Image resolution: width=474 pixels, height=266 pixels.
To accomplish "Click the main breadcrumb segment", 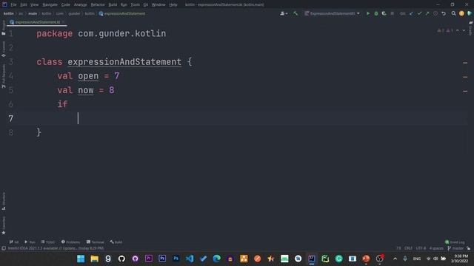I will pyautogui.click(x=33, y=13).
